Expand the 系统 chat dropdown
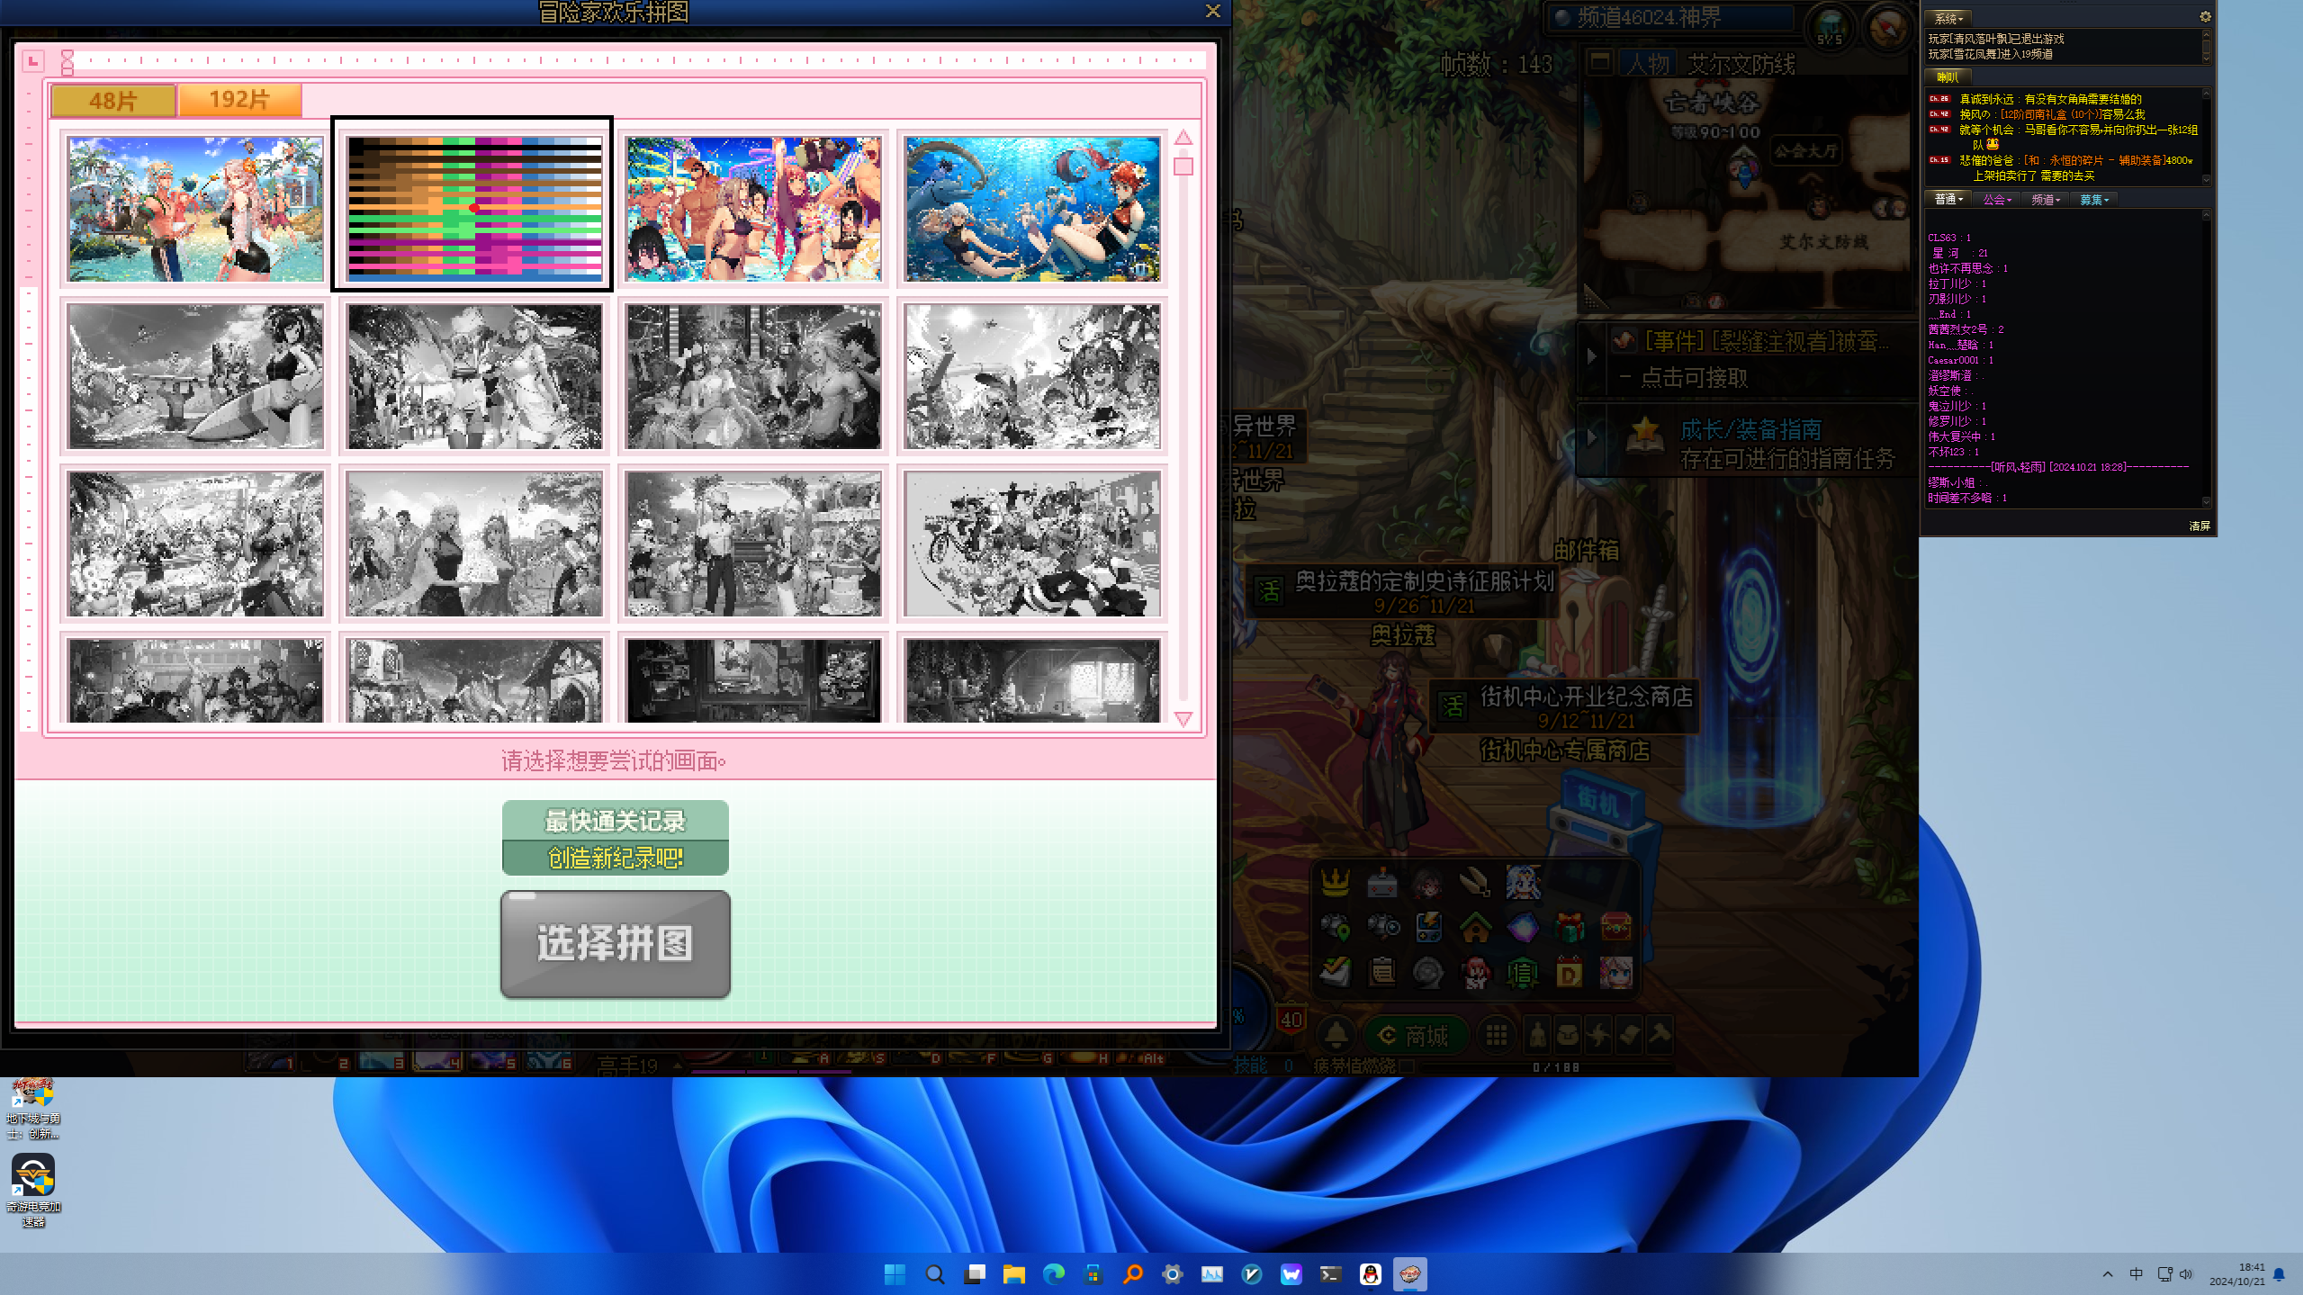2303x1295 pixels. [1949, 18]
